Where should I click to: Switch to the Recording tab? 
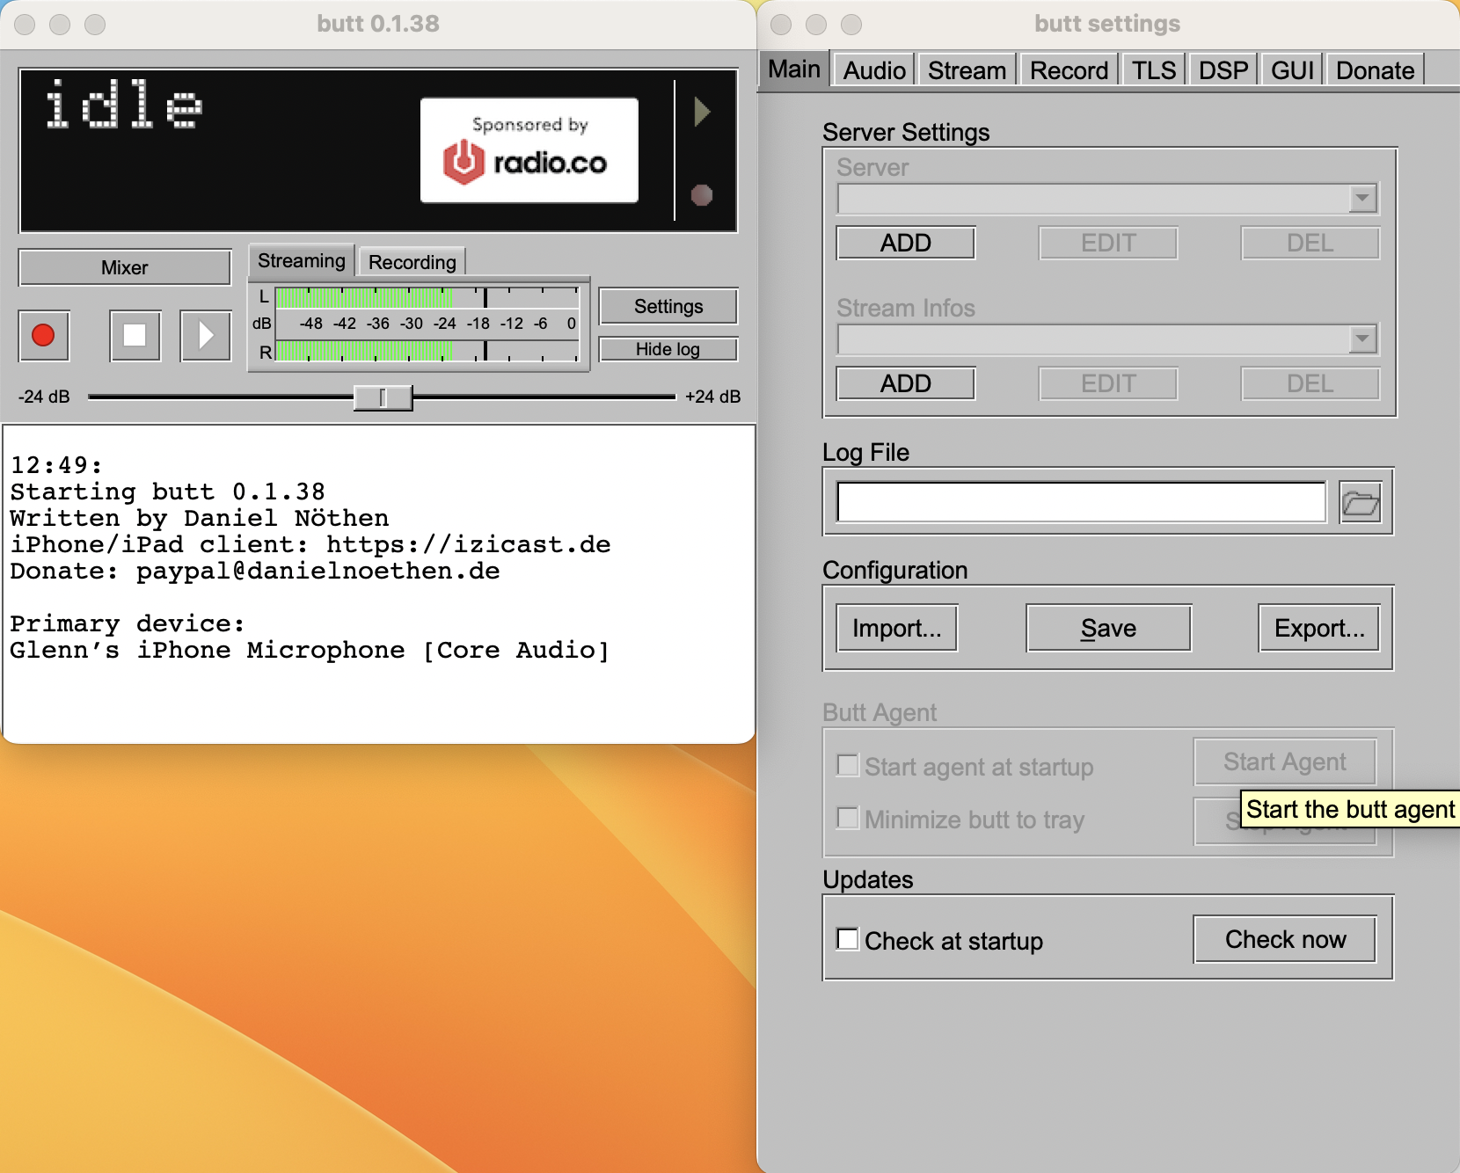(x=412, y=262)
